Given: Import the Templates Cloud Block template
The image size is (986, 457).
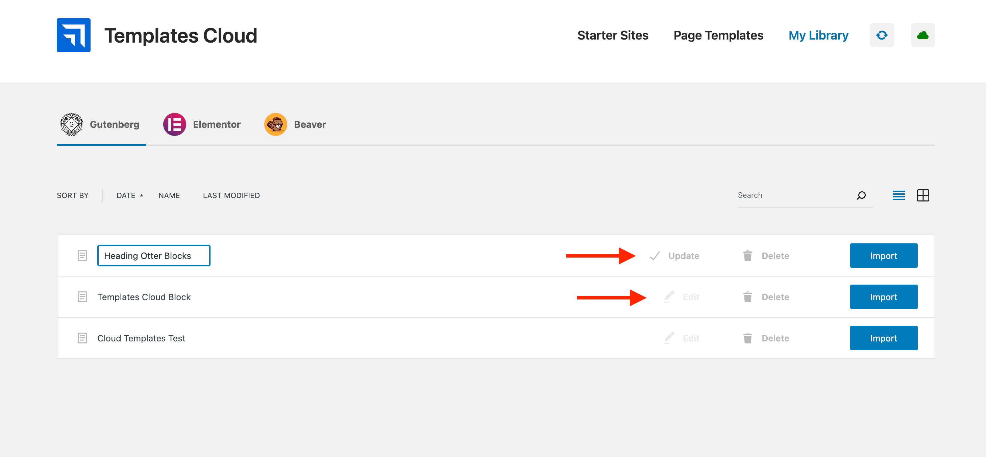Looking at the screenshot, I should click(883, 297).
